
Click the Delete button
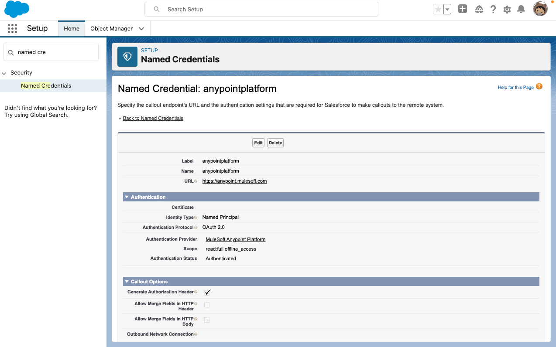click(275, 143)
